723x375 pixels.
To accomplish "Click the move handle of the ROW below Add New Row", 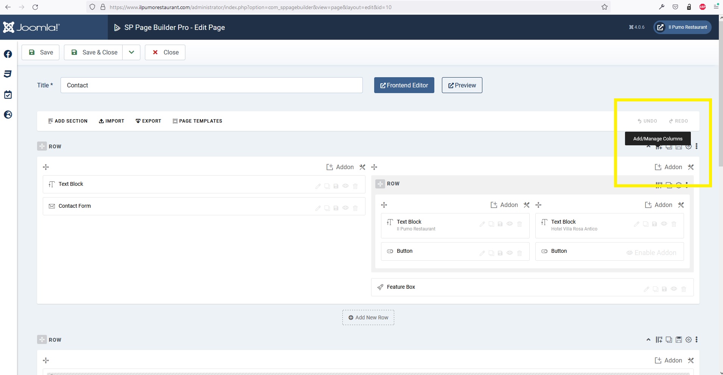I will [42, 339].
